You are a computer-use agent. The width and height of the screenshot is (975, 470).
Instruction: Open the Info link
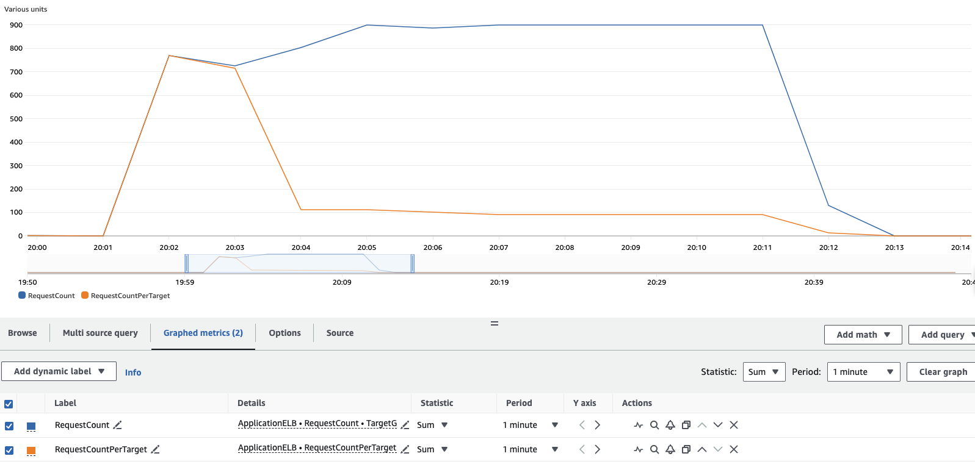pos(133,372)
